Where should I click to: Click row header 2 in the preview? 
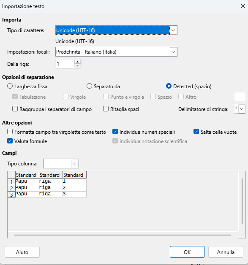pos(11,188)
